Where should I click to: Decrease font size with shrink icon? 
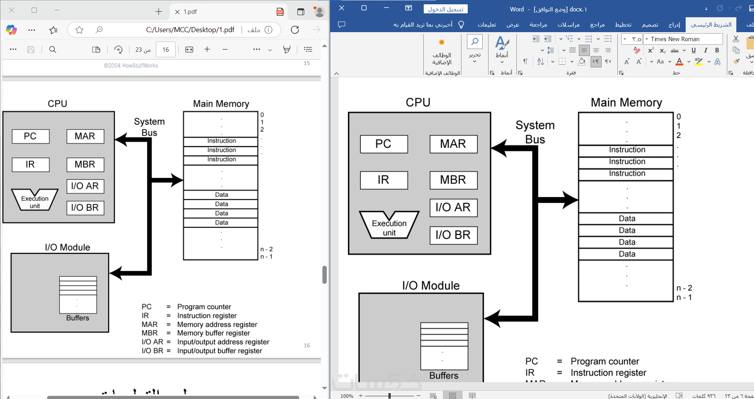(627, 62)
